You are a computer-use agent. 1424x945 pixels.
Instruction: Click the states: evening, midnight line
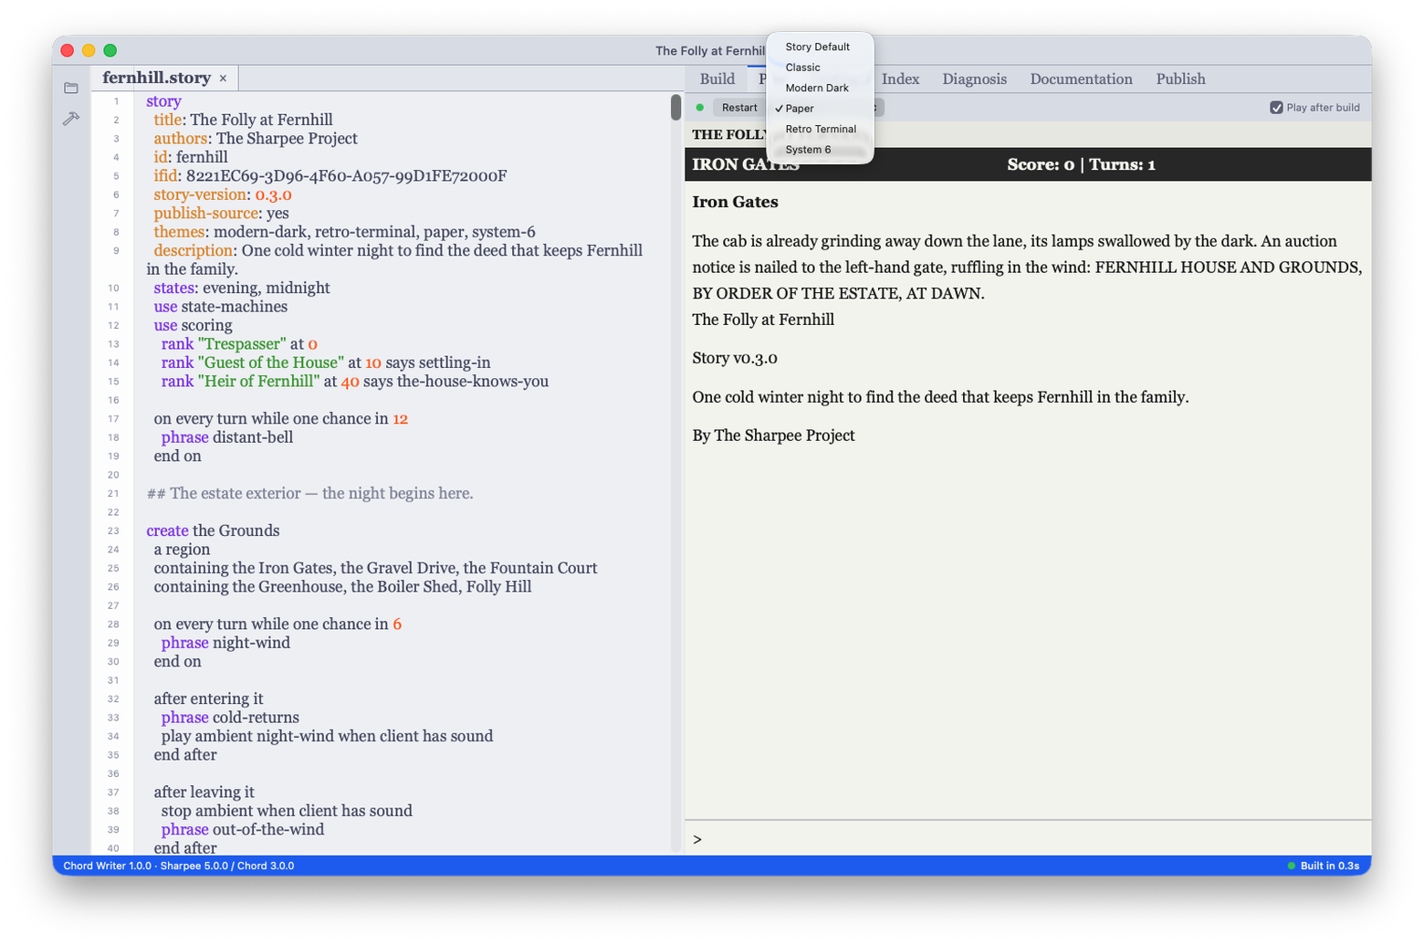tap(242, 288)
